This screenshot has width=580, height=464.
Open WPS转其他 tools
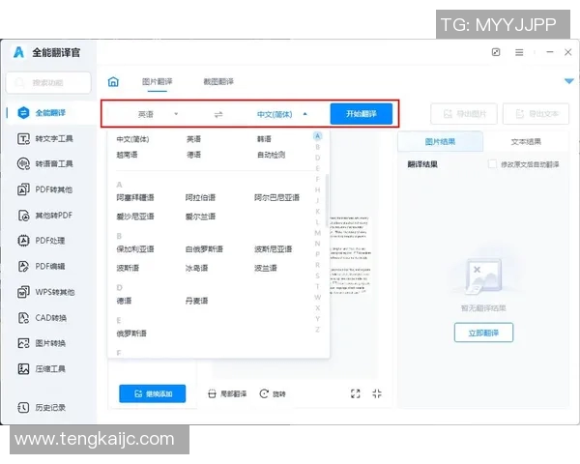(x=45, y=292)
